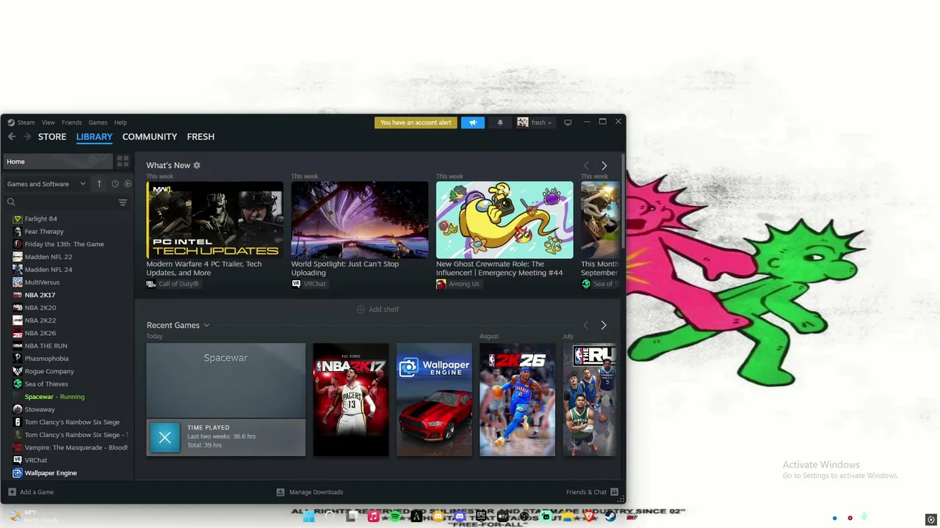The width and height of the screenshot is (940, 528).
Task: Open the Friends & Chat icon
Action: [615, 492]
